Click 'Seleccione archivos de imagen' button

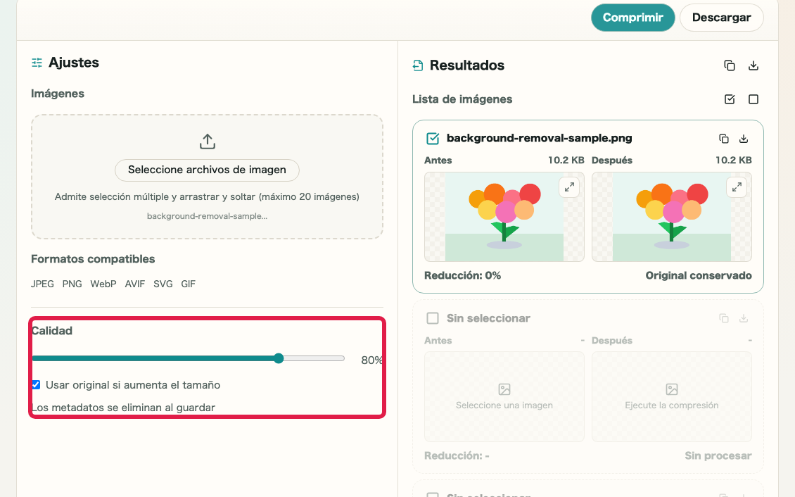(207, 170)
